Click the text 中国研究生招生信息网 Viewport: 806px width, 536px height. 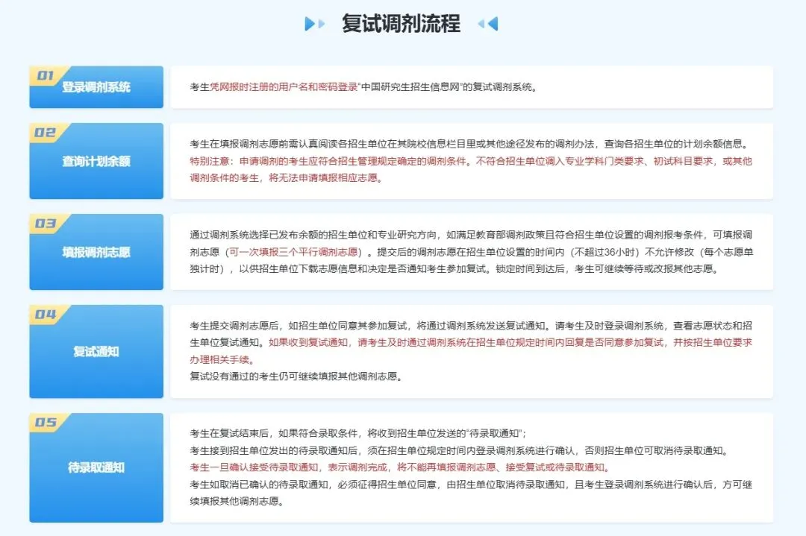click(410, 87)
